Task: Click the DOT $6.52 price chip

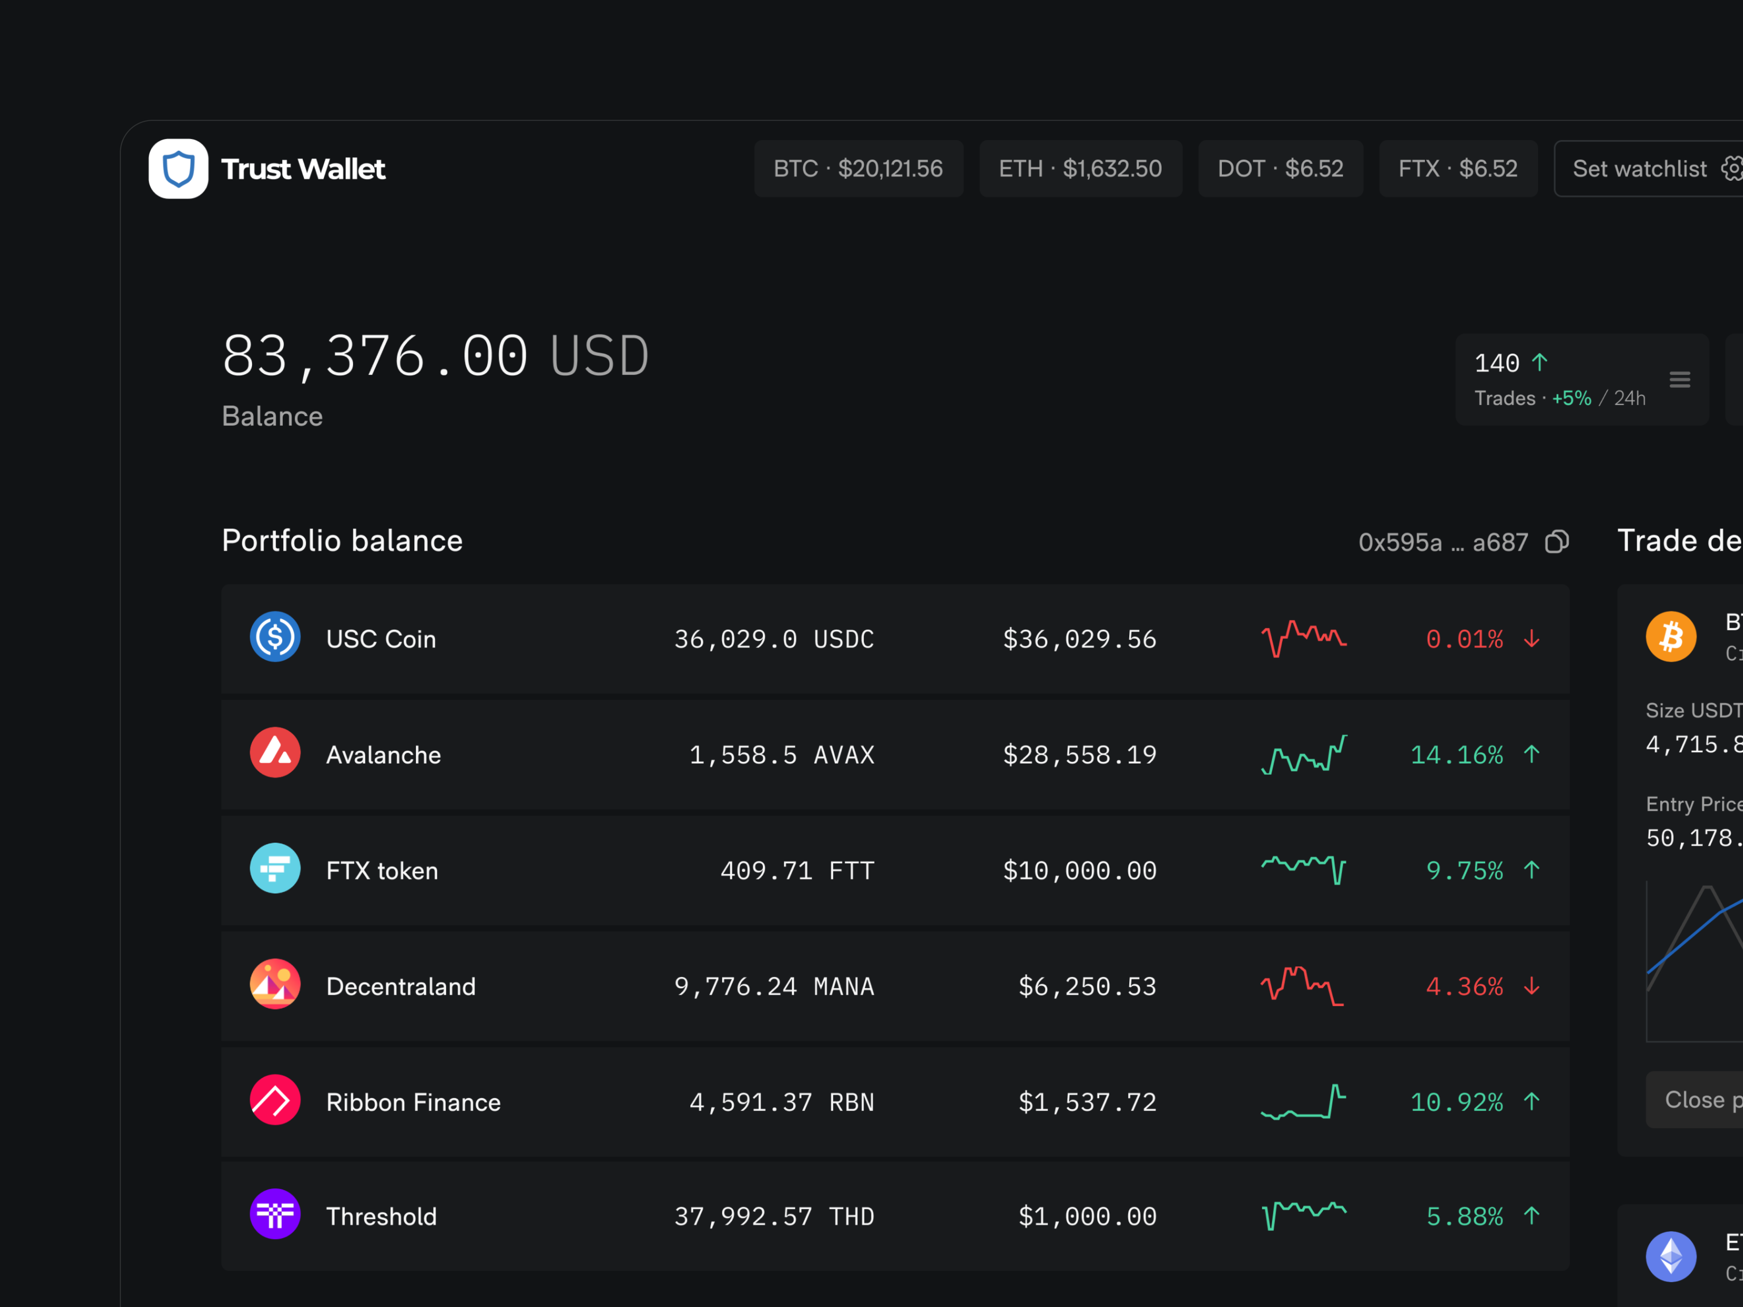Action: click(x=1280, y=168)
